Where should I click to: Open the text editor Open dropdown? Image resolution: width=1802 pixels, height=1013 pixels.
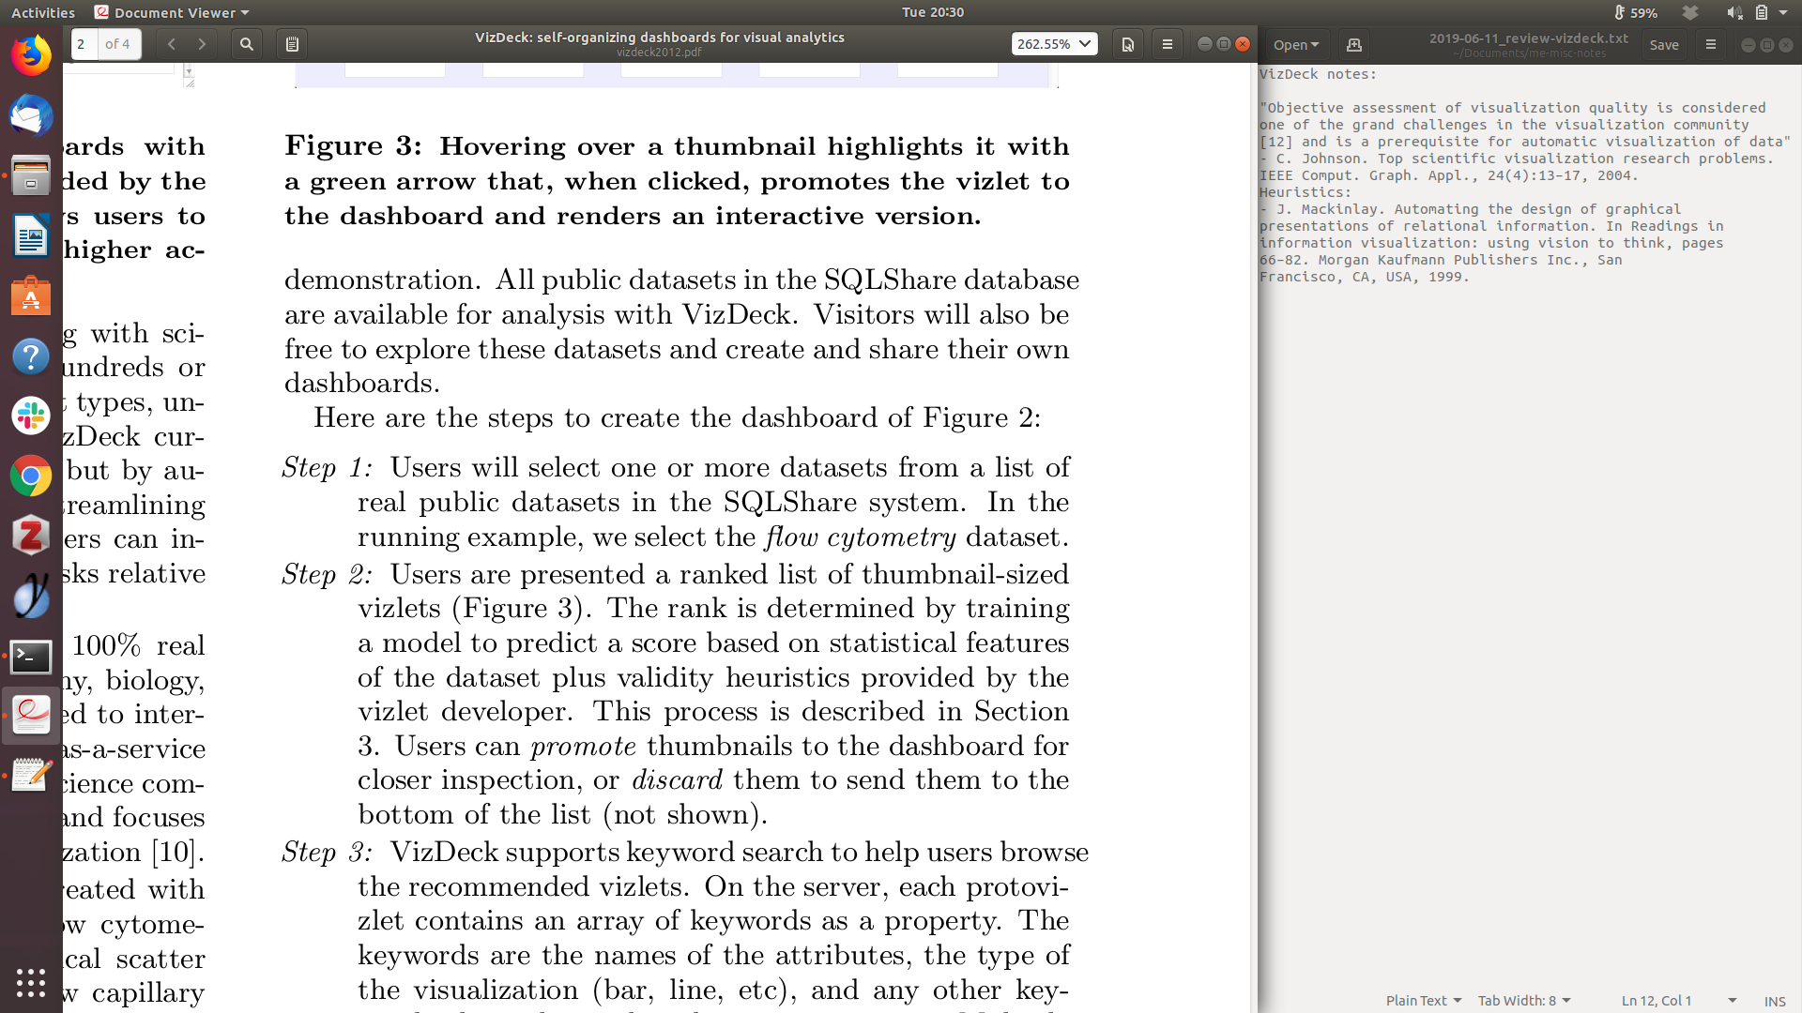point(1295,44)
